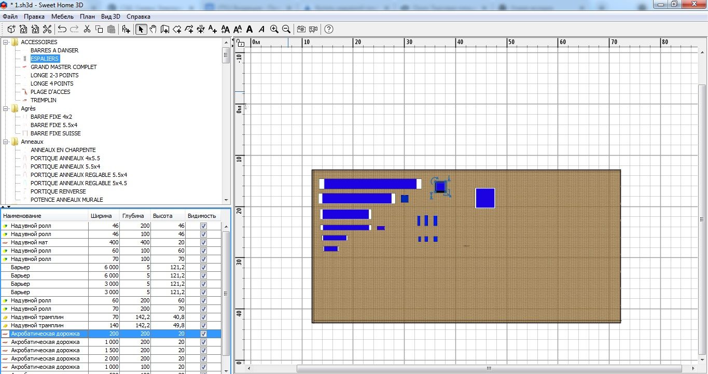The height and width of the screenshot is (374, 708).
Task: Toggle visibility checkbox for Надувной мат
Action: point(203,242)
